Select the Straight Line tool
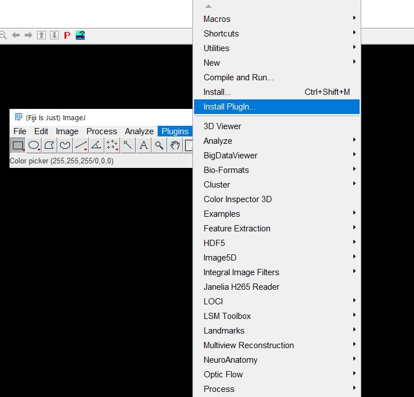414x397 pixels. 81,145
